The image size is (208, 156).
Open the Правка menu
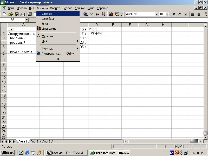point(22,8)
